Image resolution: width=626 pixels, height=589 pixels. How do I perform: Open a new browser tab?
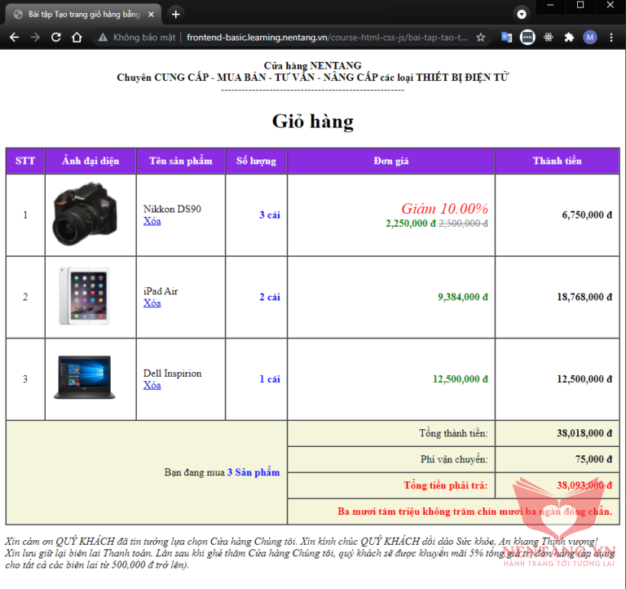[176, 14]
